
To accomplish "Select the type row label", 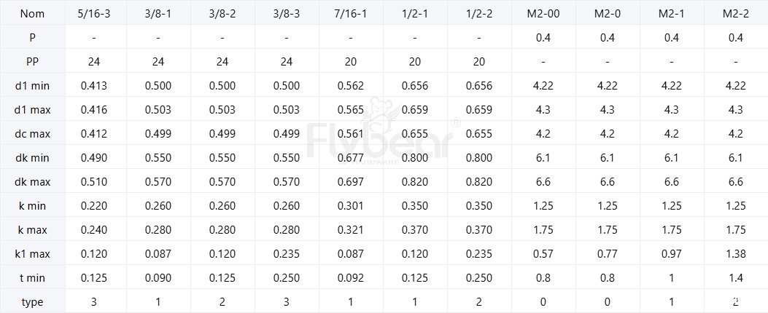I will (x=32, y=302).
